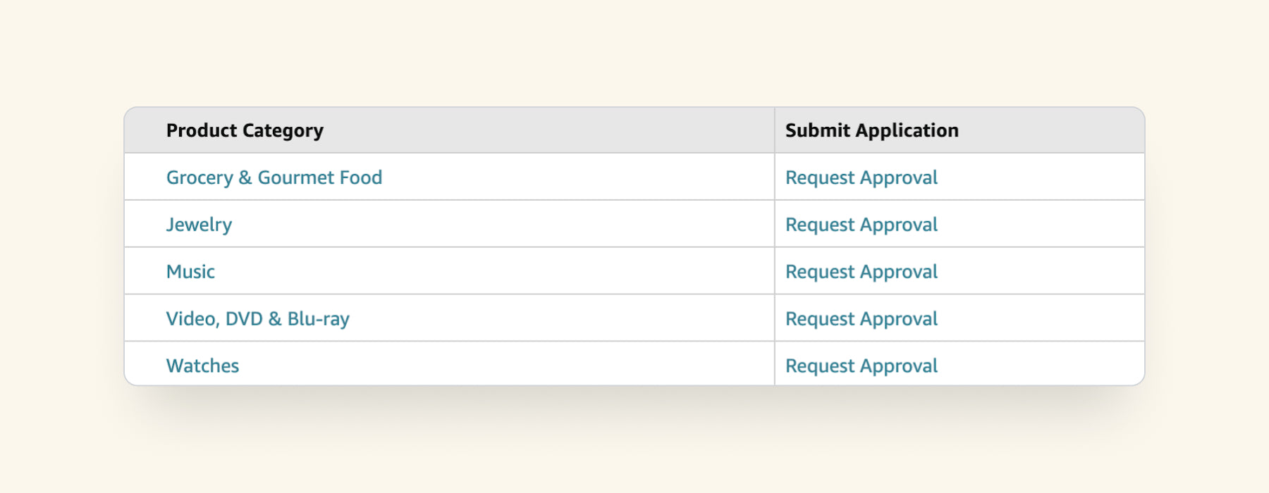Click Request Approval for Video, DVD & Blu-ray
Viewport: 1269px width, 493px height.
(x=861, y=319)
